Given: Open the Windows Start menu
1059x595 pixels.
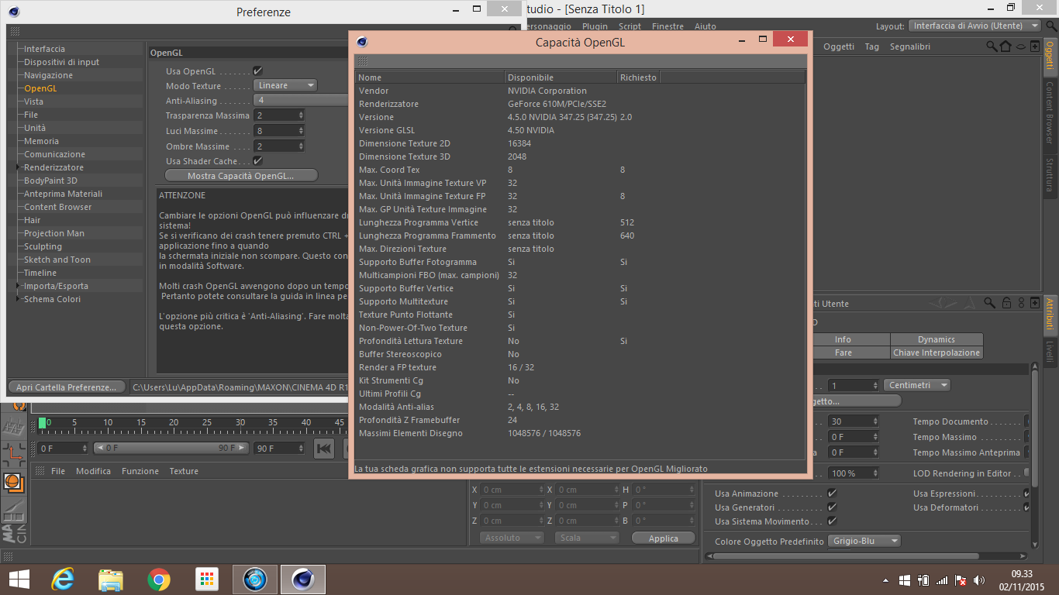Looking at the screenshot, I should (x=19, y=579).
